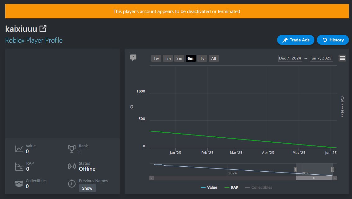
Task: Edit the Dec 7, 2024 start date
Action: tap(290, 58)
